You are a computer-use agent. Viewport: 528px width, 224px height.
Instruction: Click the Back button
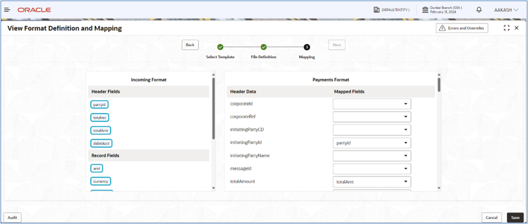(x=190, y=45)
